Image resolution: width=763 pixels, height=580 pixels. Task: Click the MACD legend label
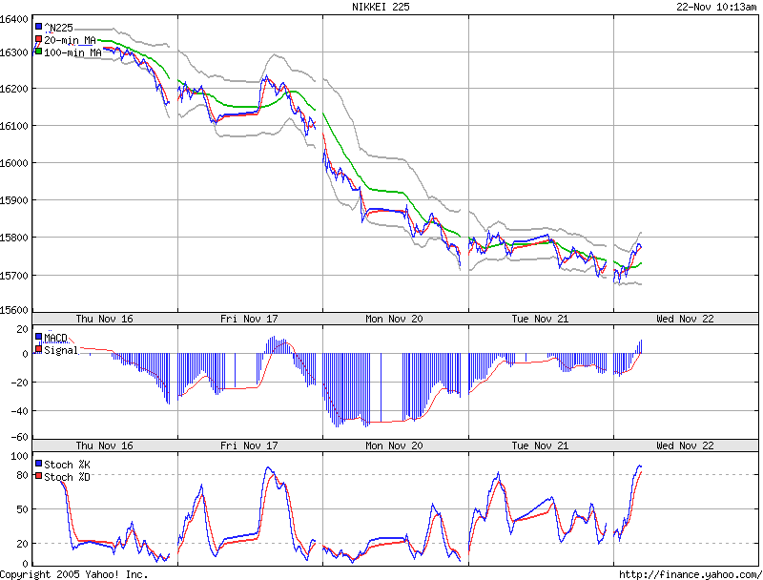click(x=55, y=338)
